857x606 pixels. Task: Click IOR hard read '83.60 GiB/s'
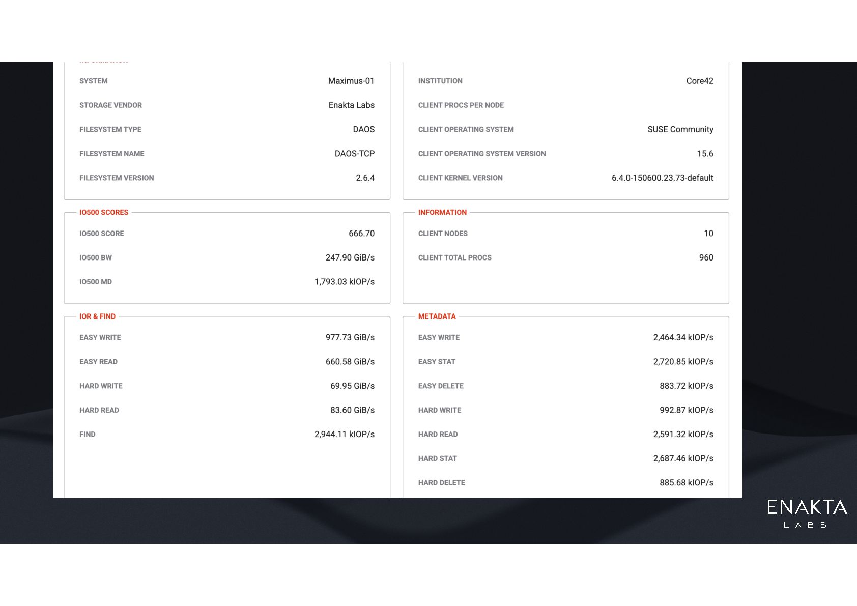353,410
